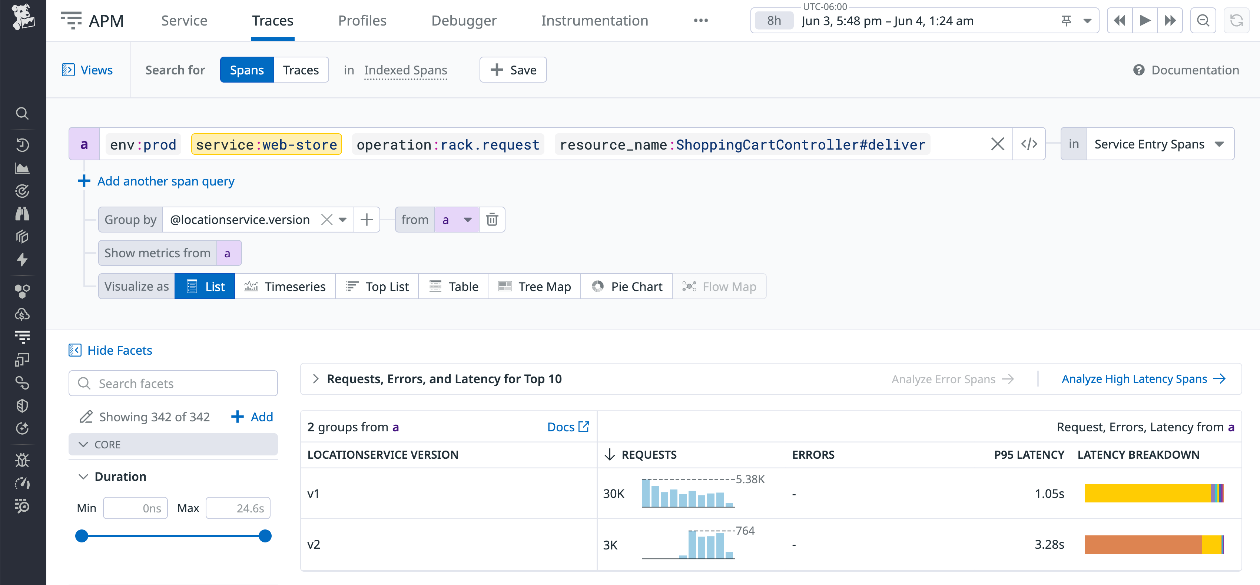1260x585 pixels.
Task: Fast-forward the time range
Action: [1170, 20]
